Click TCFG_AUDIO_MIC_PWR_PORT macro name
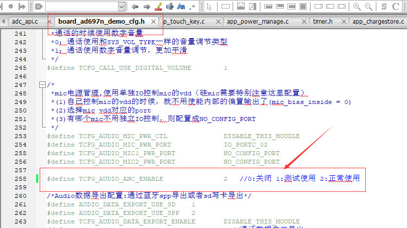Image resolution: width=407 pixels, height=228 pixels. tap(125, 145)
